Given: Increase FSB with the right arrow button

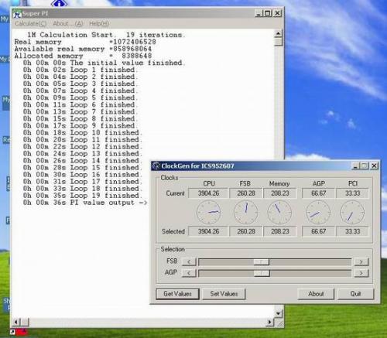Looking at the screenshot, I should coord(361,262).
